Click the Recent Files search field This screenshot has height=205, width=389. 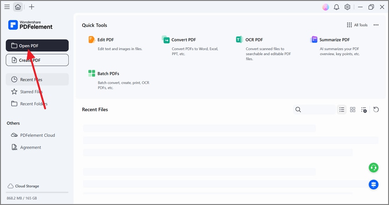click(314, 109)
